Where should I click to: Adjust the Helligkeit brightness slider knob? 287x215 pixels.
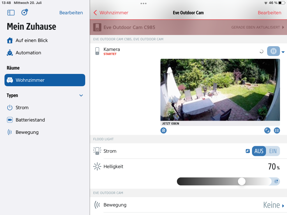tap(242, 181)
